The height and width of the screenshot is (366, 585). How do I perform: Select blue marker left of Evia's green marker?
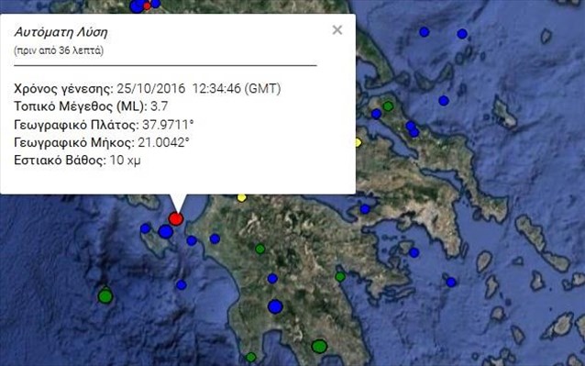click(x=376, y=114)
